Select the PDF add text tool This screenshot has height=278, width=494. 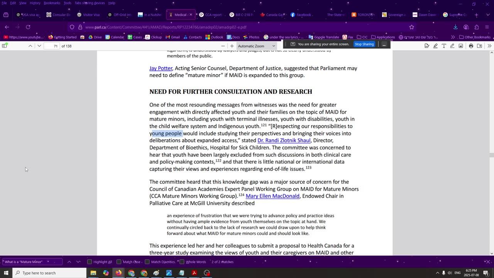tap(444, 46)
